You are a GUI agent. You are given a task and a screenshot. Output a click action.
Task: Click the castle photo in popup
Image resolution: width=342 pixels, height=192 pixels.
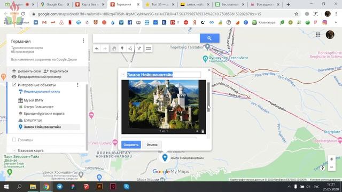[x=164, y=105]
